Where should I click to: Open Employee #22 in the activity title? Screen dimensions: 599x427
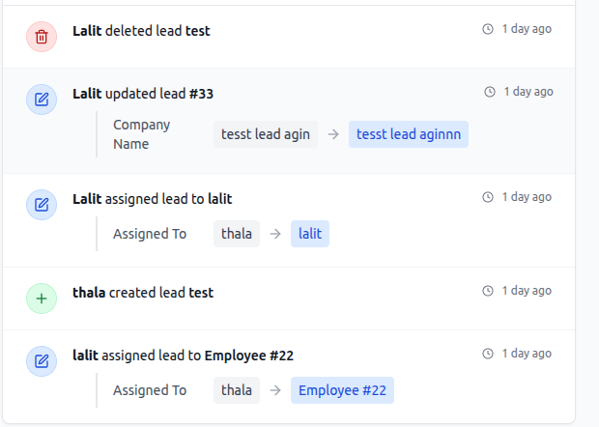[248, 356]
